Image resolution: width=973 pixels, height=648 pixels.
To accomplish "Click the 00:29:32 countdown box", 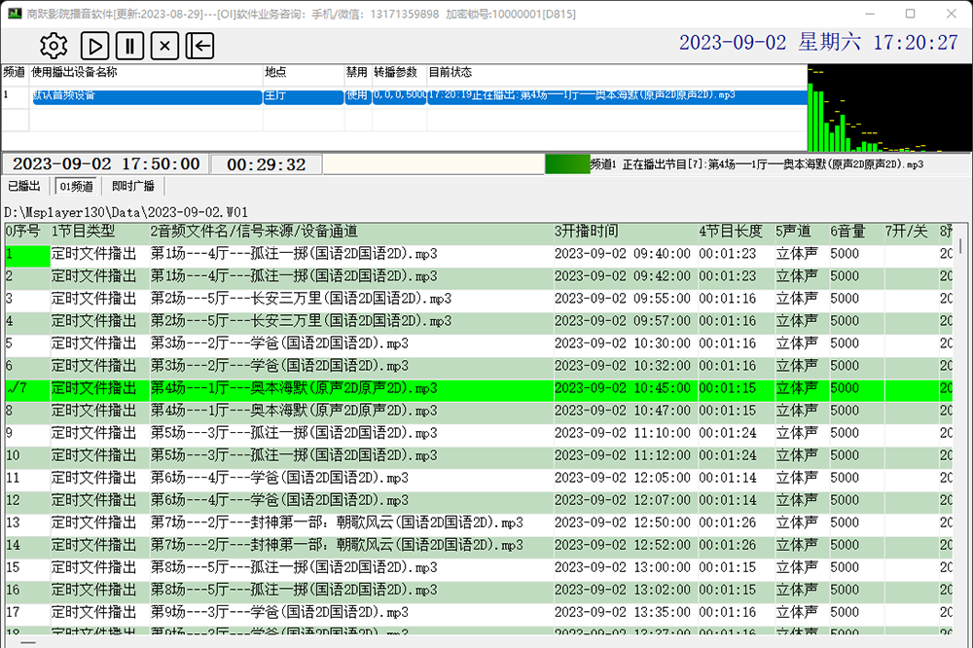I will [x=267, y=163].
